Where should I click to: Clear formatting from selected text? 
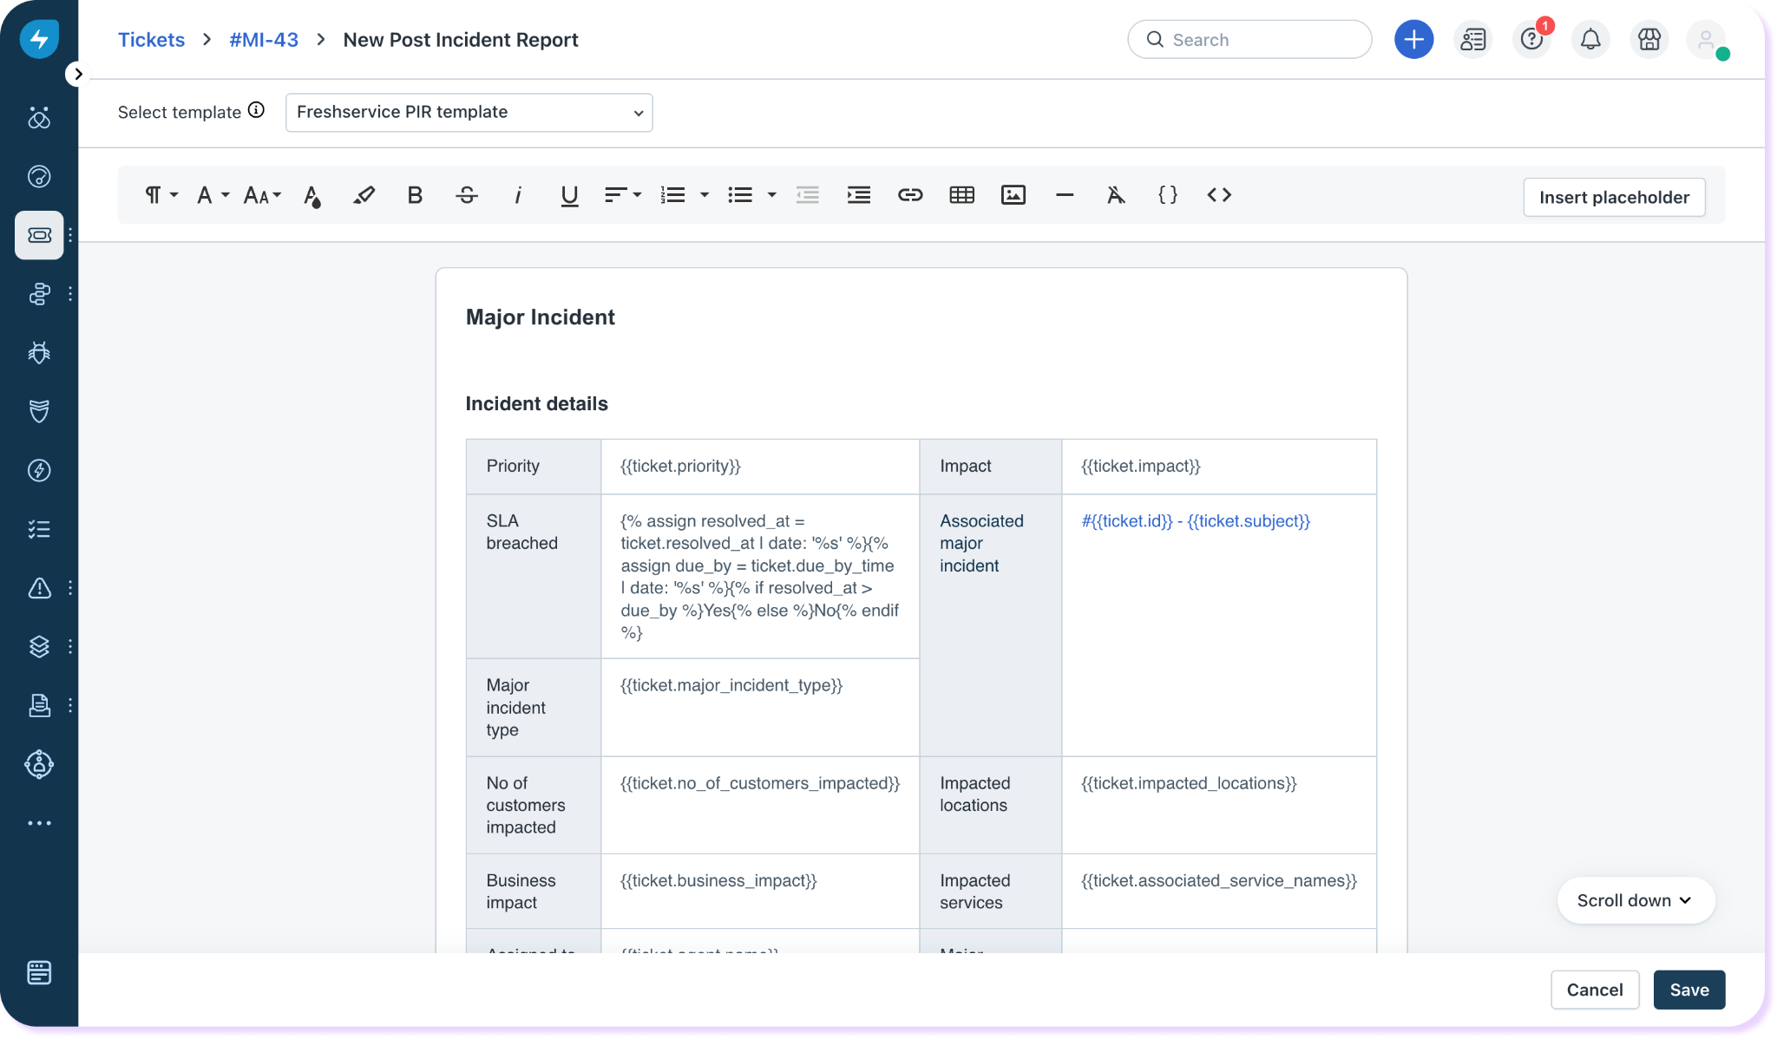pyautogui.click(x=1116, y=195)
